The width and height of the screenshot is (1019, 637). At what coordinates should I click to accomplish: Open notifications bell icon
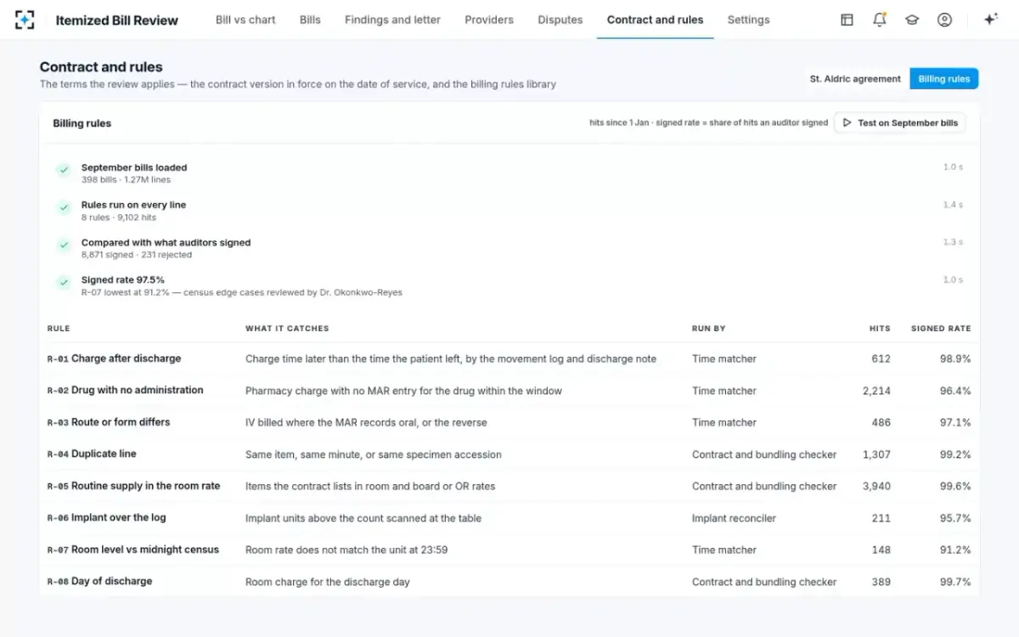click(880, 20)
